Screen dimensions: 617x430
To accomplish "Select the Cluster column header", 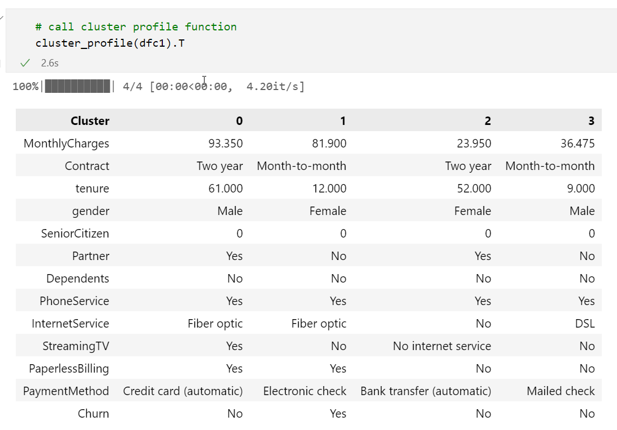I will (90, 120).
